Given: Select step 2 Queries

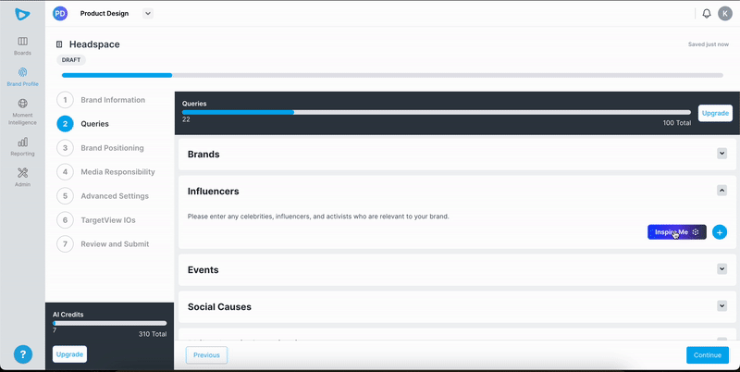Looking at the screenshot, I should click(x=83, y=124).
